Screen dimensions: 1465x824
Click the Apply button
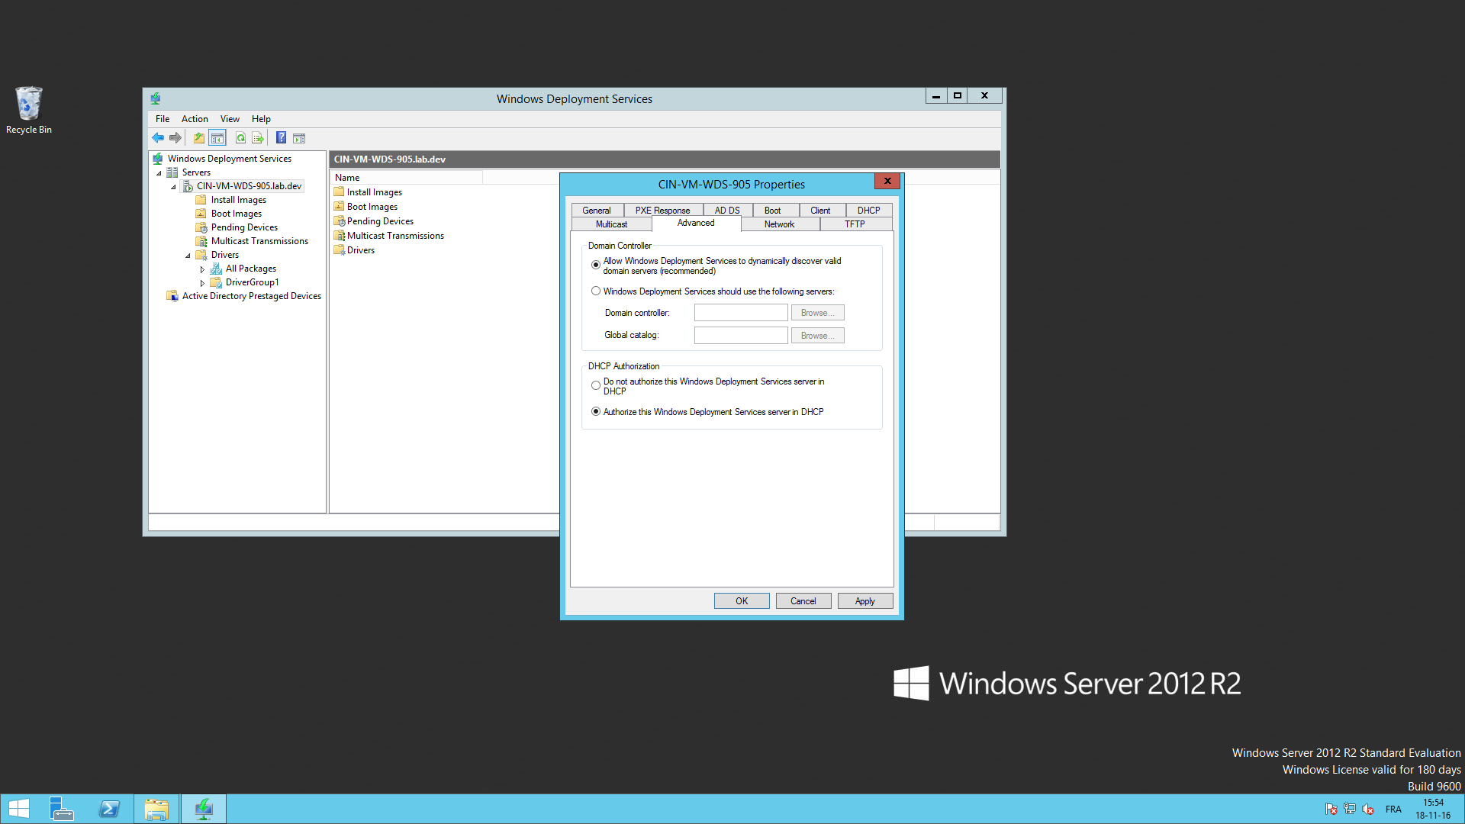click(865, 601)
